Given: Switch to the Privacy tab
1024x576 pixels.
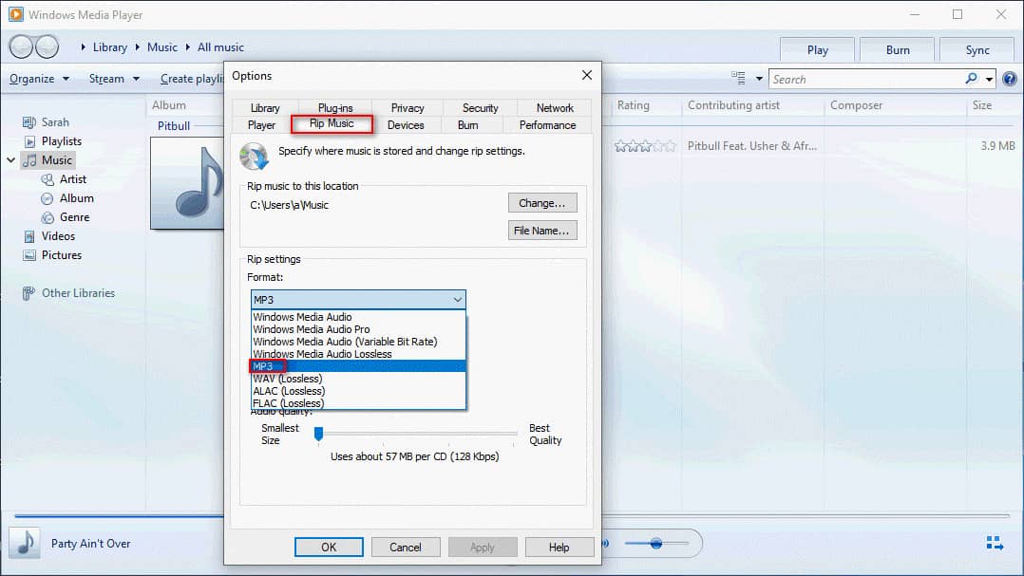Looking at the screenshot, I should (408, 107).
